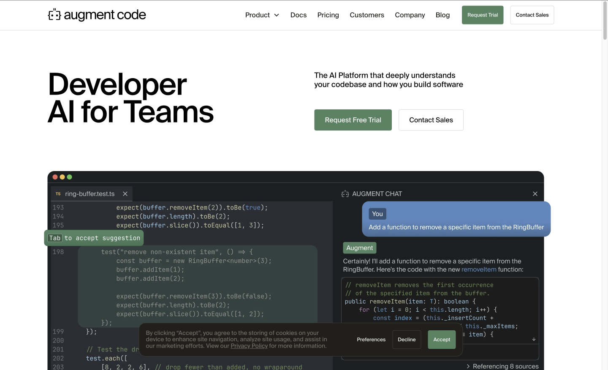608x370 pixels.
Task: Go to the Docs page
Action: (299, 15)
